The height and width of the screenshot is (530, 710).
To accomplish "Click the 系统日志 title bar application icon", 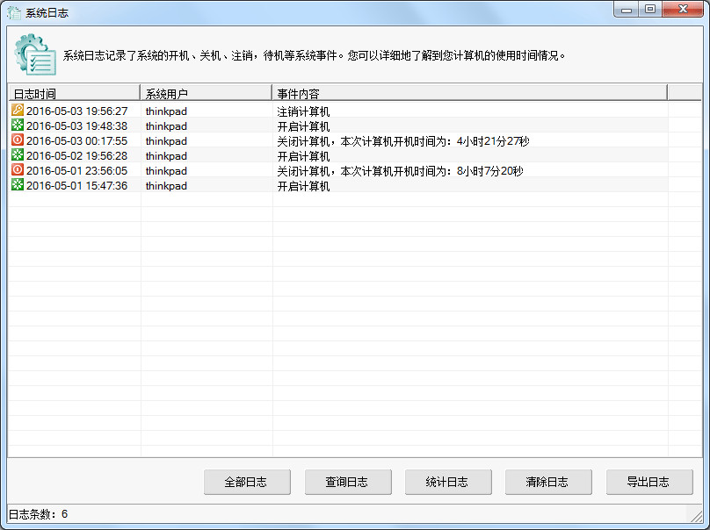I will [x=12, y=11].
